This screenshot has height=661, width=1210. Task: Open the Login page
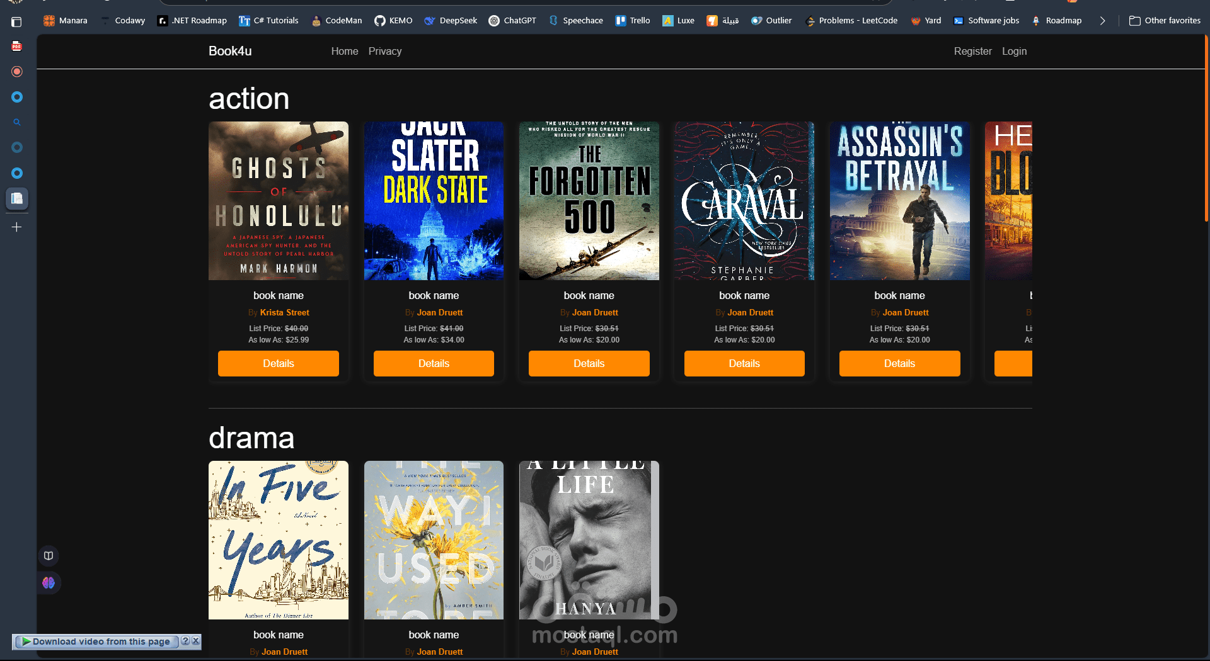click(1014, 51)
